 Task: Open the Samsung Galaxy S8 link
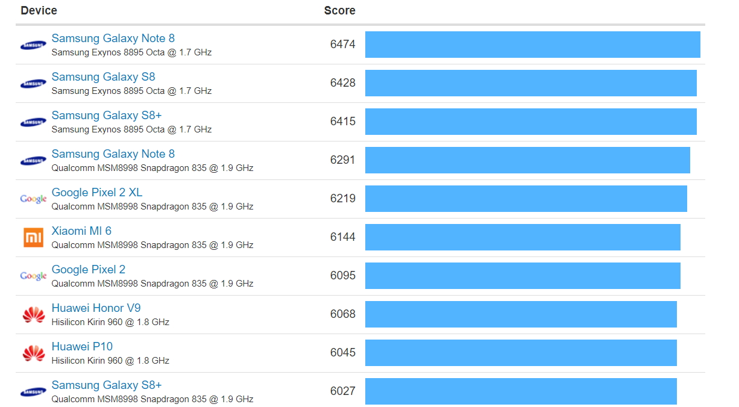click(103, 77)
